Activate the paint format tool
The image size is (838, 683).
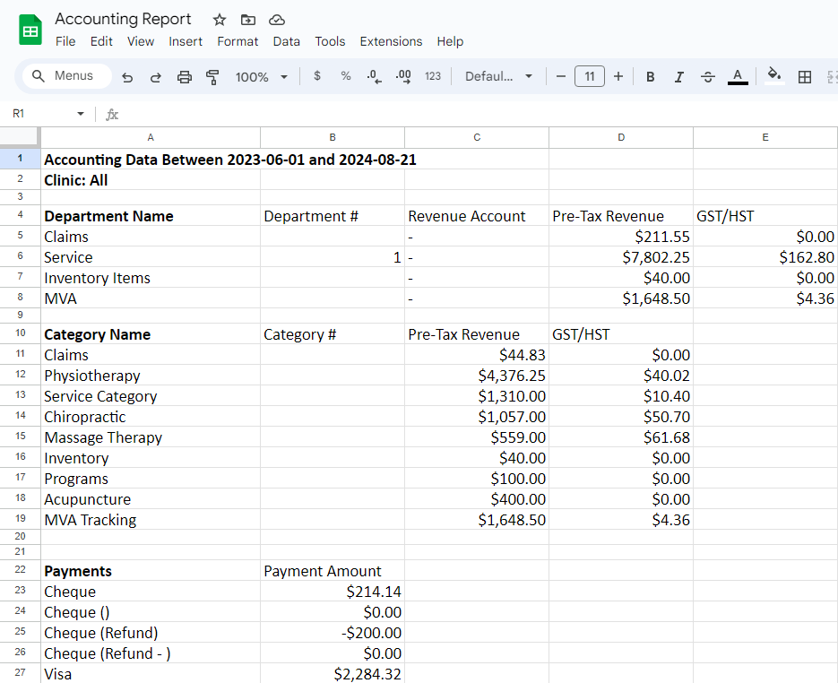pos(212,77)
